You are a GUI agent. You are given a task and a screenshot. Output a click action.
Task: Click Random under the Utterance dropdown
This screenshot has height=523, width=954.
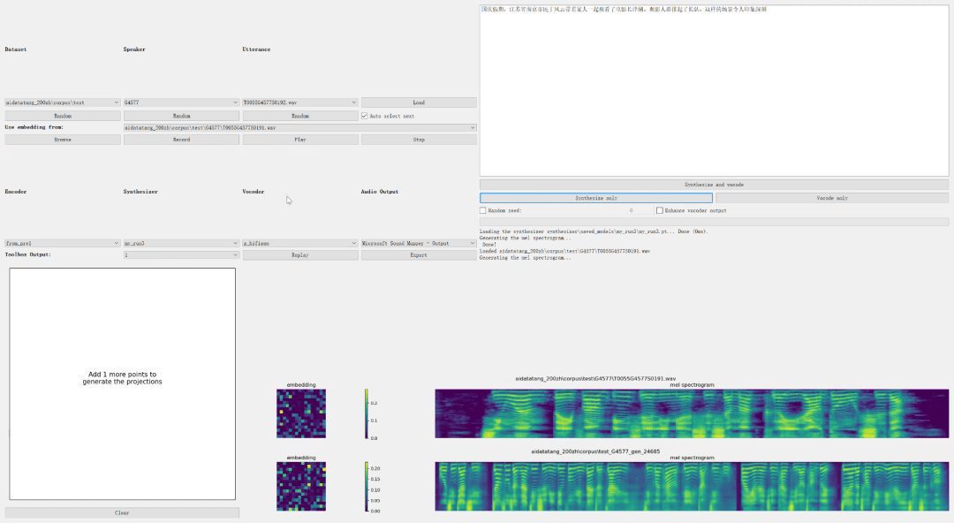click(300, 116)
